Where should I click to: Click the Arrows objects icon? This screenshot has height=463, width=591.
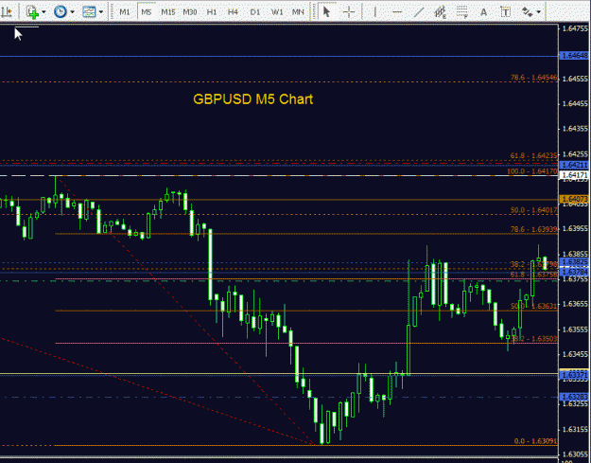click(x=528, y=12)
